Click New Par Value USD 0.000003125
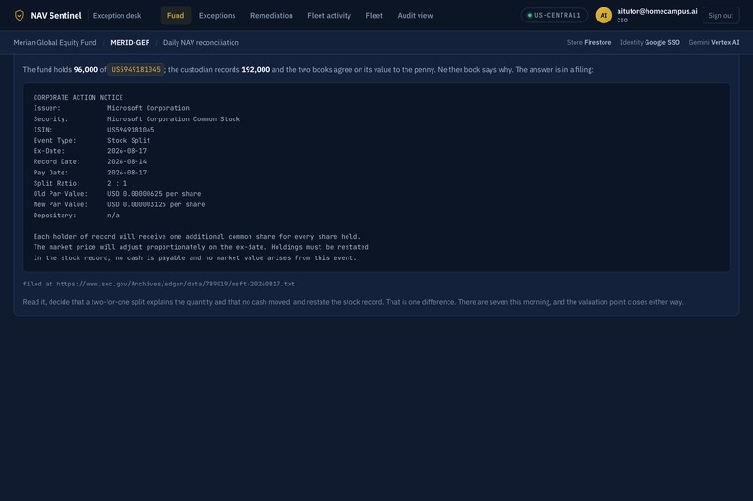This screenshot has height=501, width=753. [156, 204]
